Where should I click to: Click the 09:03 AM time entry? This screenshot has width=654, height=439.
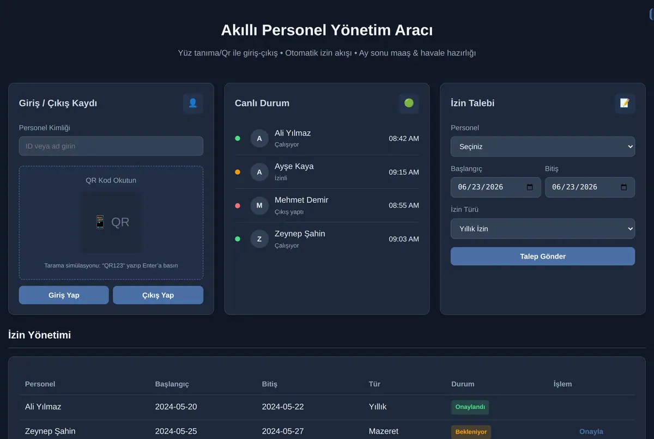pos(404,239)
